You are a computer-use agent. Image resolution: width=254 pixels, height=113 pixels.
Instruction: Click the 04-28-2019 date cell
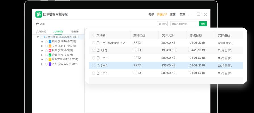coord(197,50)
